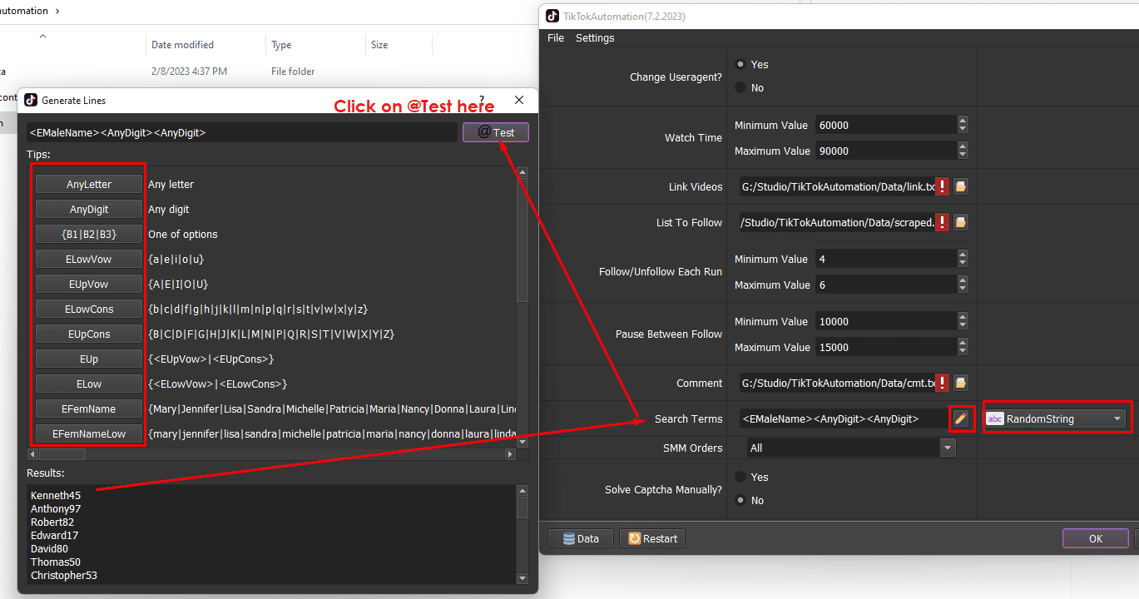
Task: Click the Comment path field
Action: pos(836,383)
